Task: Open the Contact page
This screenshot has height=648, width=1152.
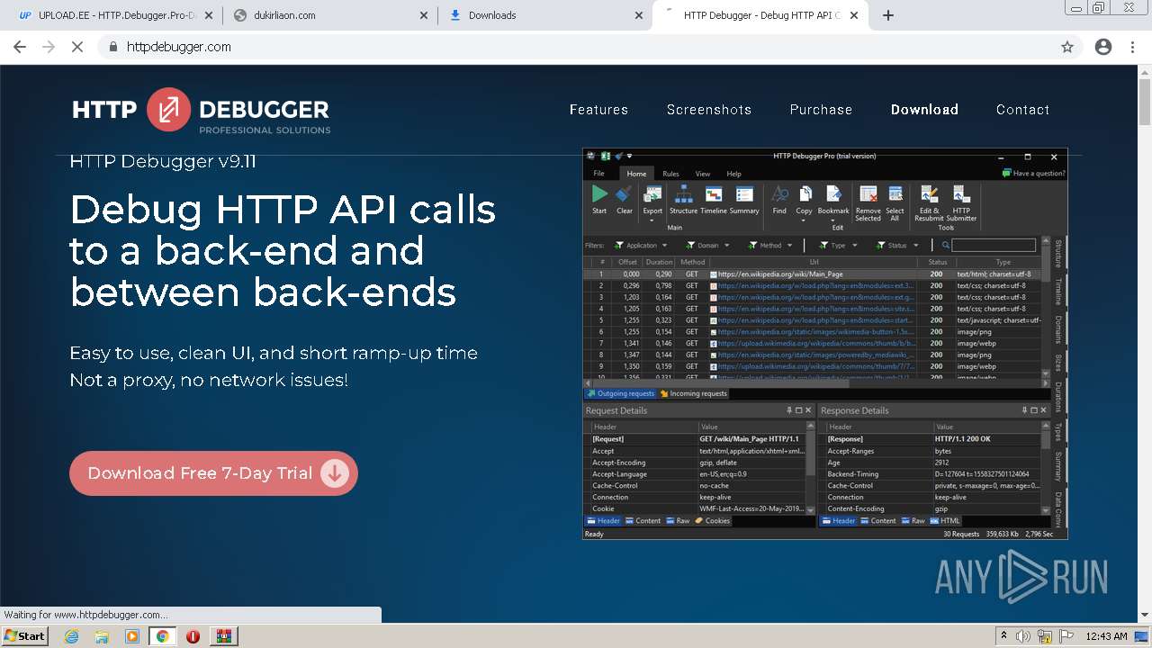Action: tap(1022, 110)
